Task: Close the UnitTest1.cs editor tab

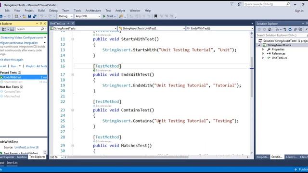Action: [x=73, y=24]
